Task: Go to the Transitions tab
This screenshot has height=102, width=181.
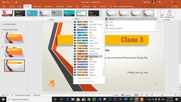Action: pos(37,7)
